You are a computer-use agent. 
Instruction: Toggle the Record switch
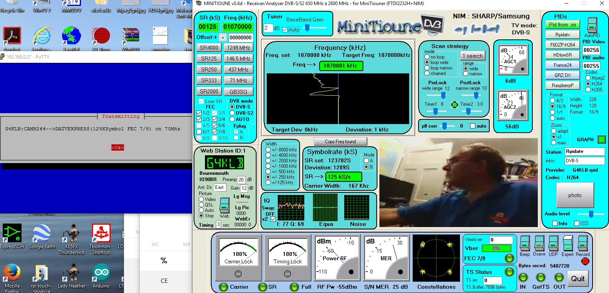tap(583, 243)
